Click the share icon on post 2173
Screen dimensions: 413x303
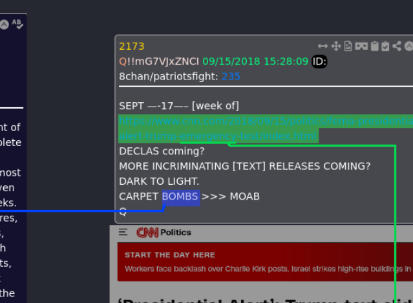[x=397, y=46]
